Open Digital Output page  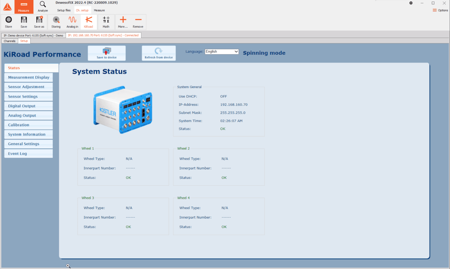(29, 106)
